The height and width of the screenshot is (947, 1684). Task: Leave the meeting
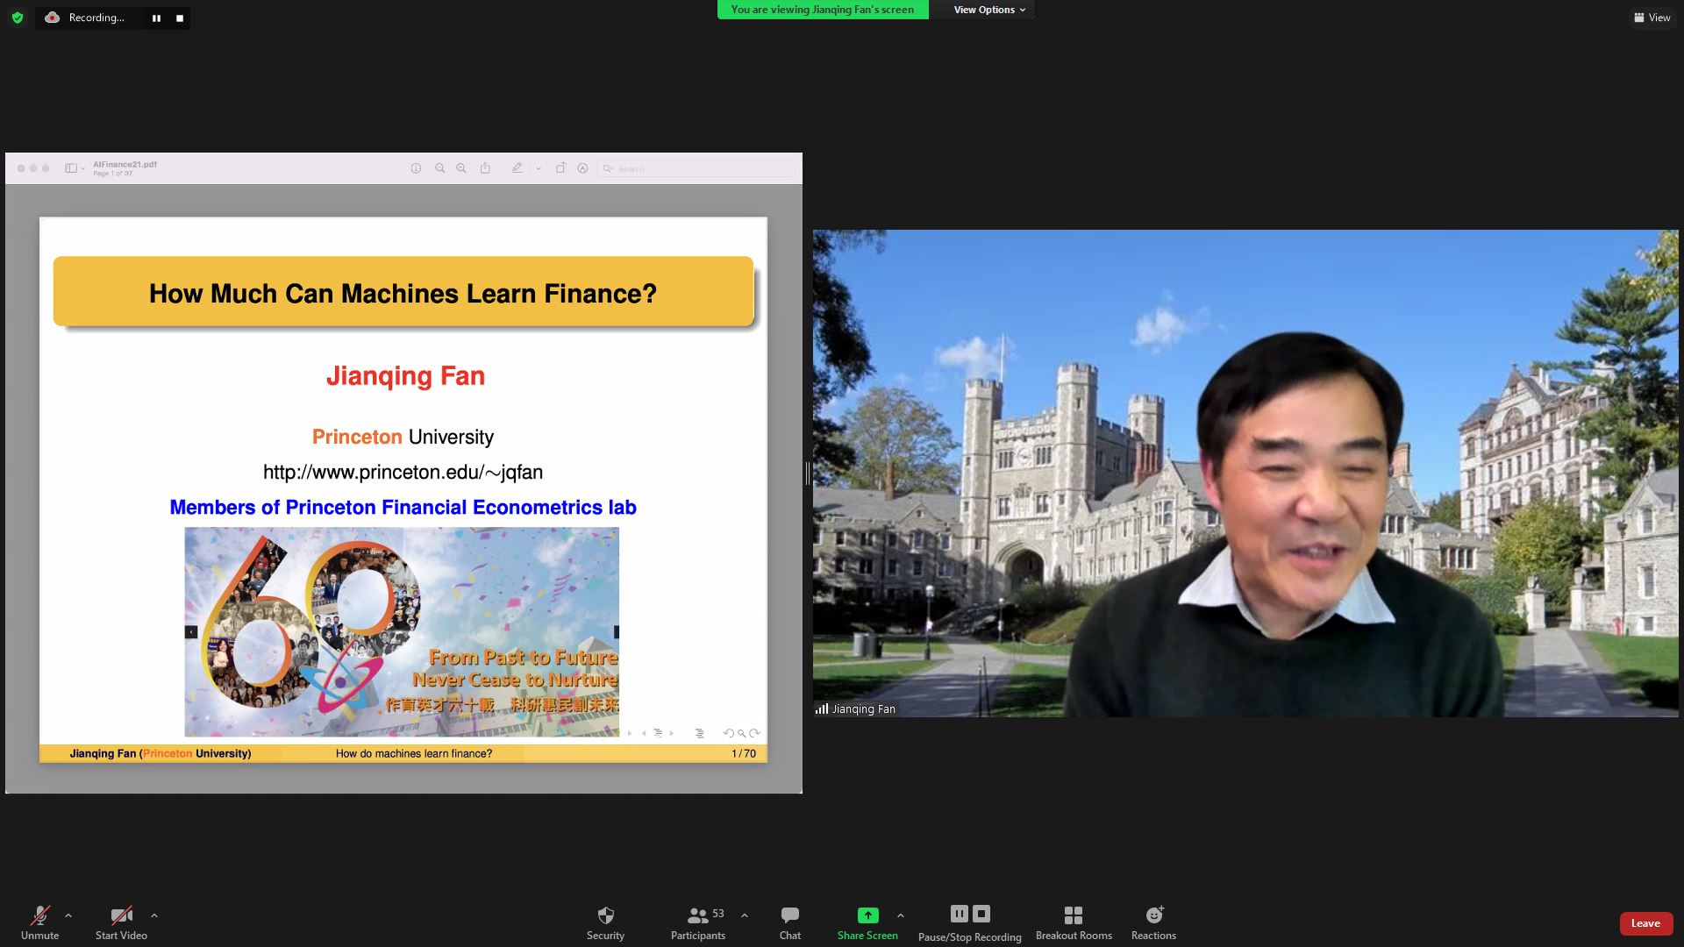[x=1645, y=923]
